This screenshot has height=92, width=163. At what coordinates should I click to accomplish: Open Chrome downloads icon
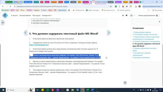[x=136, y=6]
